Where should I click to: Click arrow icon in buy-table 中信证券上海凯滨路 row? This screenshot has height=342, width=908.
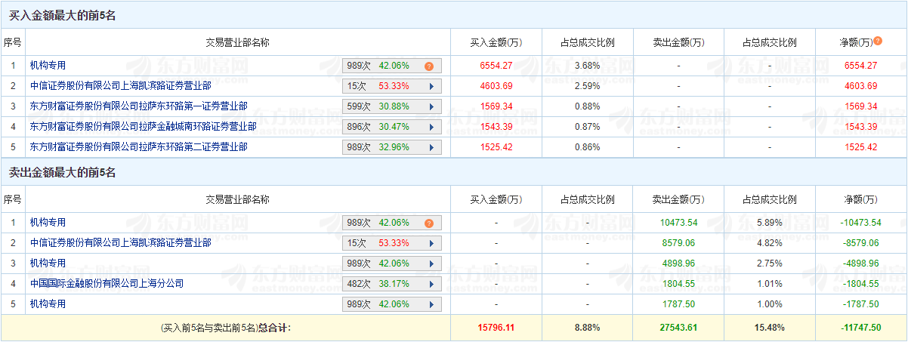pos(431,87)
